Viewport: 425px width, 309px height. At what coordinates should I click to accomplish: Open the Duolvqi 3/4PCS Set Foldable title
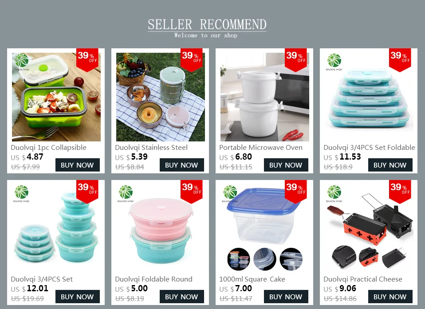[x=369, y=148]
